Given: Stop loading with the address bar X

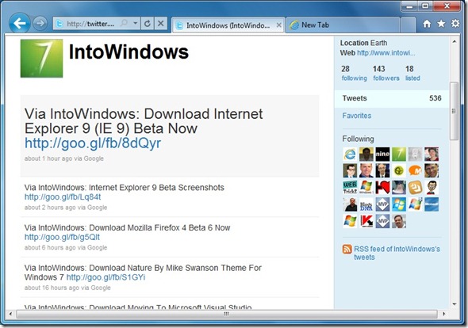Looking at the screenshot, I should coord(160,23).
